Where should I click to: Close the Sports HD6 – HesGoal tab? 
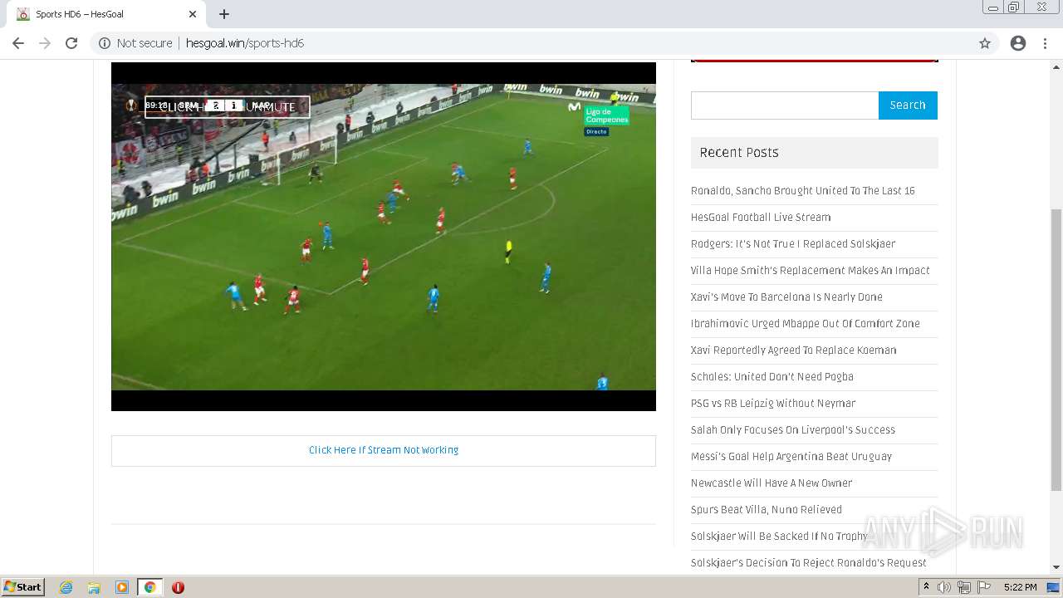pyautogui.click(x=193, y=14)
